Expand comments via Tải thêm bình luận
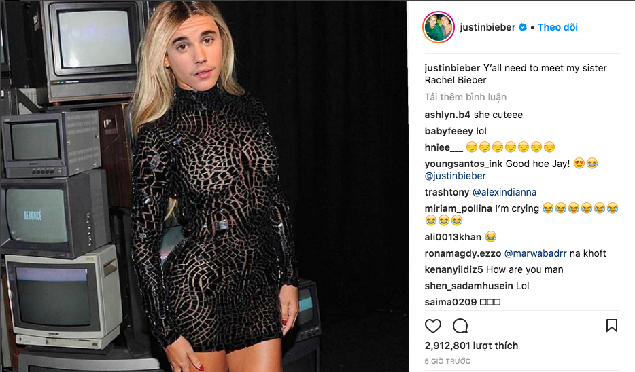635x372 pixels. pos(465,97)
